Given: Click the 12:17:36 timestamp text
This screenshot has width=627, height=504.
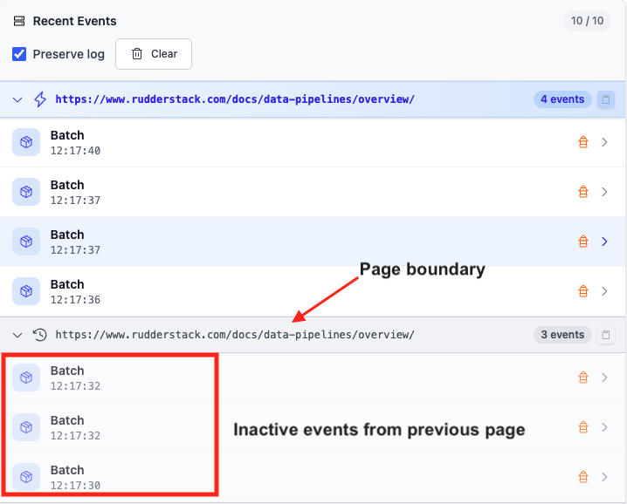Looking at the screenshot, I should (x=75, y=300).
